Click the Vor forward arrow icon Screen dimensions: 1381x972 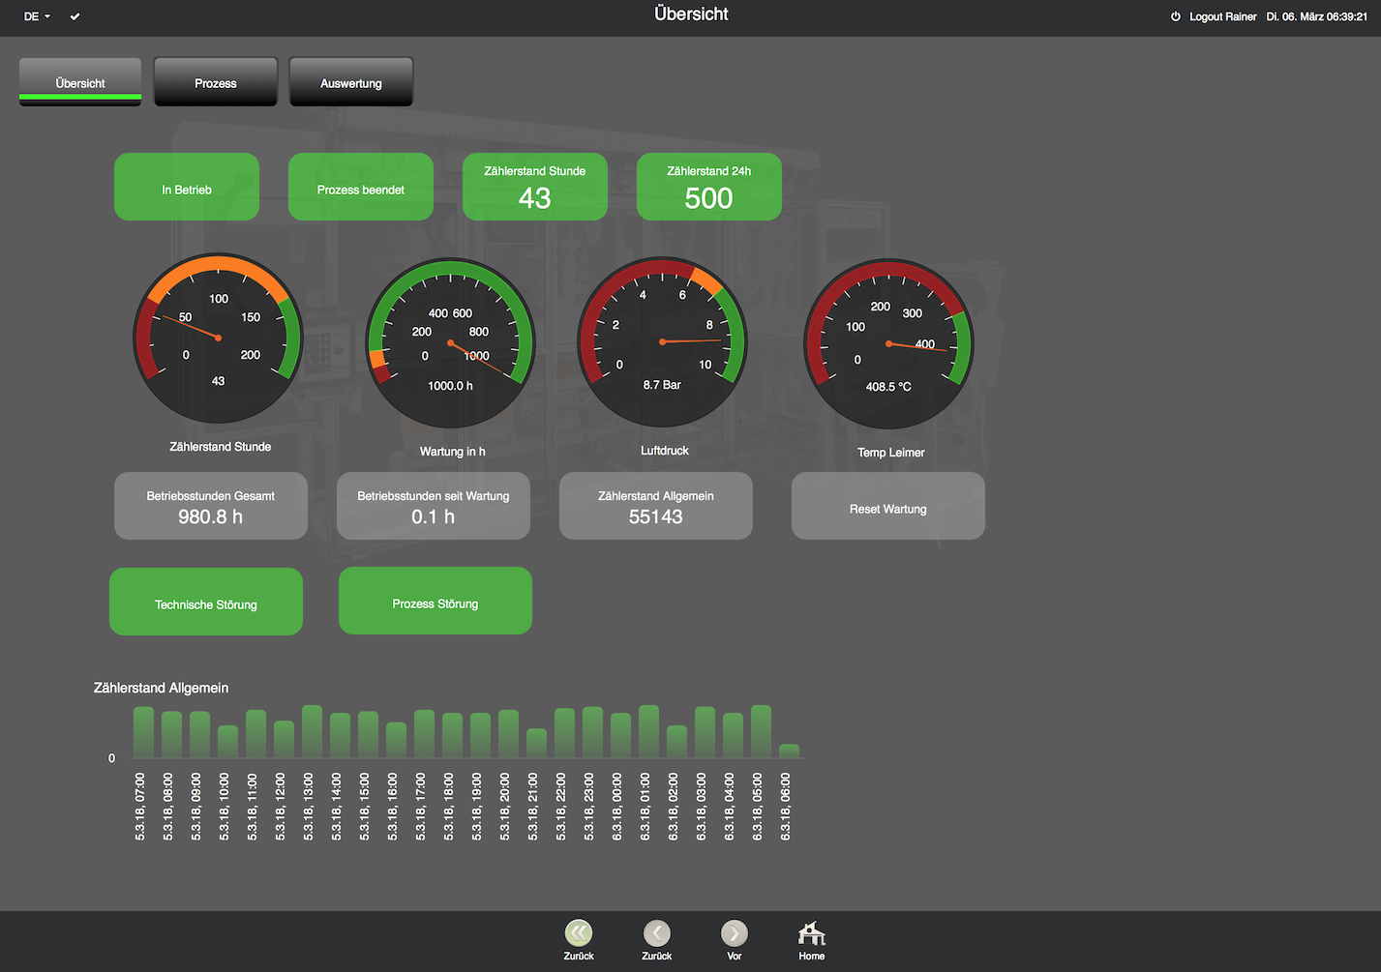[734, 934]
